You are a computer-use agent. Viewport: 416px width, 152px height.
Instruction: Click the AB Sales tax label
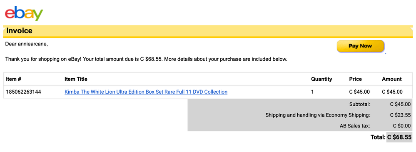(355, 126)
